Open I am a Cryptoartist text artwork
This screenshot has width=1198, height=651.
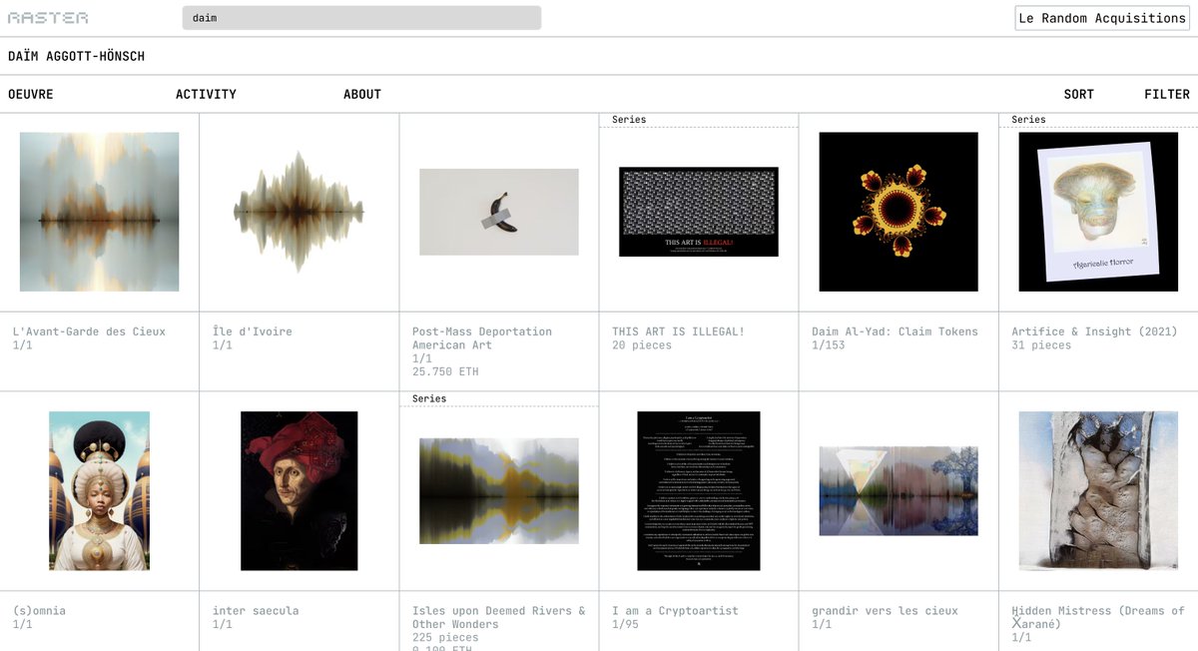[699, 491]
